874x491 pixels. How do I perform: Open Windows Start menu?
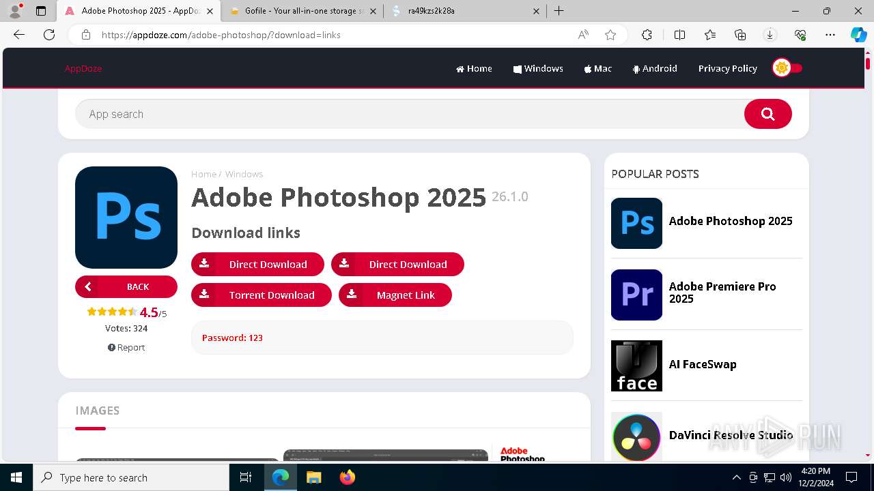click(16, 477)
